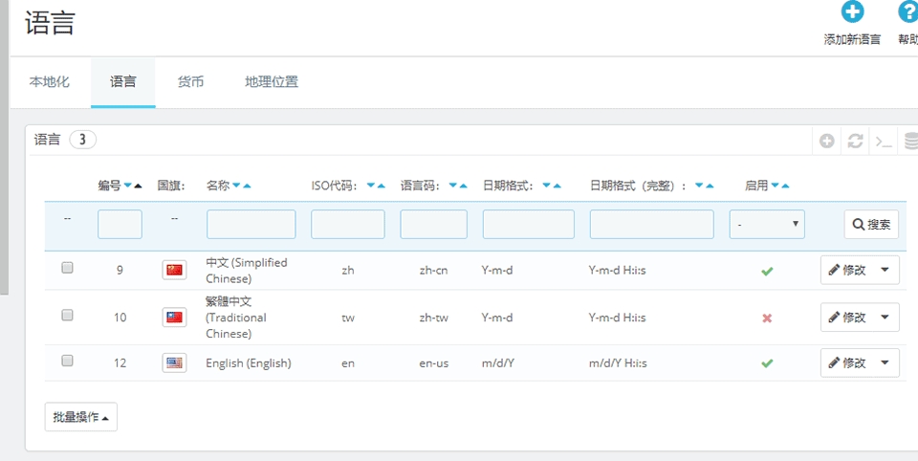
Task: Expand the dropdown arrow beside English 修改
Action: [x=885, y=362]
